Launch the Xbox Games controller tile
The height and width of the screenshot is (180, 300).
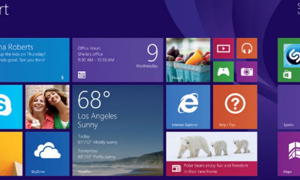[x=223, y=72]
